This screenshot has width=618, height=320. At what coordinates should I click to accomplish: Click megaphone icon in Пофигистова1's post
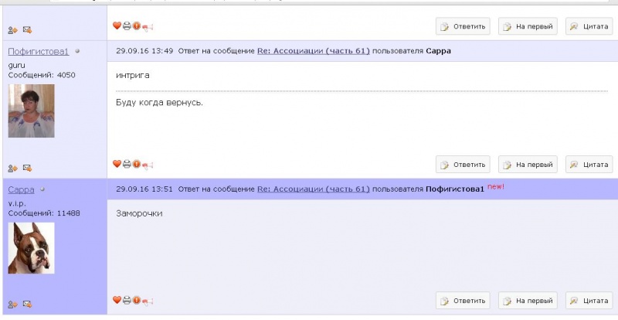(x=148, y=164)
